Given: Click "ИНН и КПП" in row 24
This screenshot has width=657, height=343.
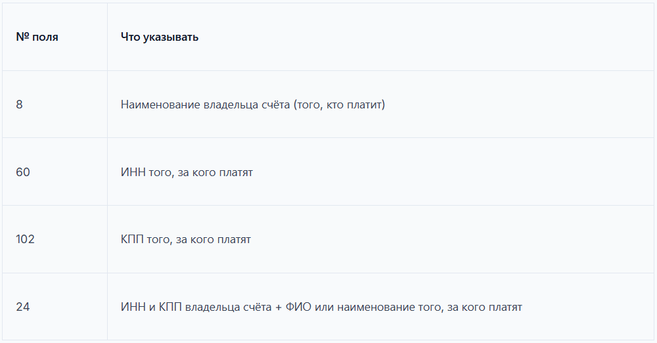Looking at the screenshot, I should pyautogui.click(x=152, y=307).
